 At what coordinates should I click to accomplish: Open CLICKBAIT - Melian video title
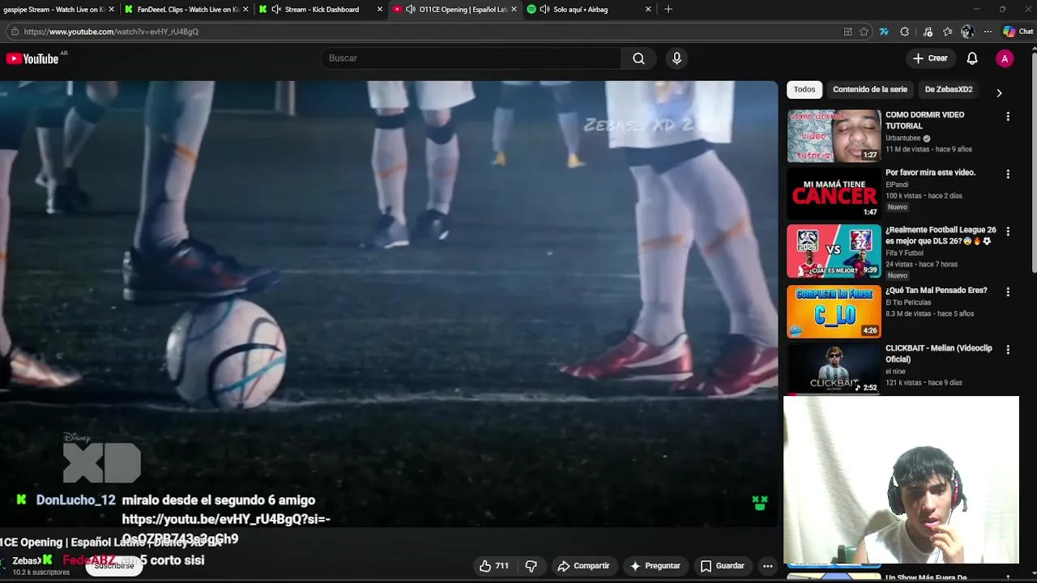point(938,354)
